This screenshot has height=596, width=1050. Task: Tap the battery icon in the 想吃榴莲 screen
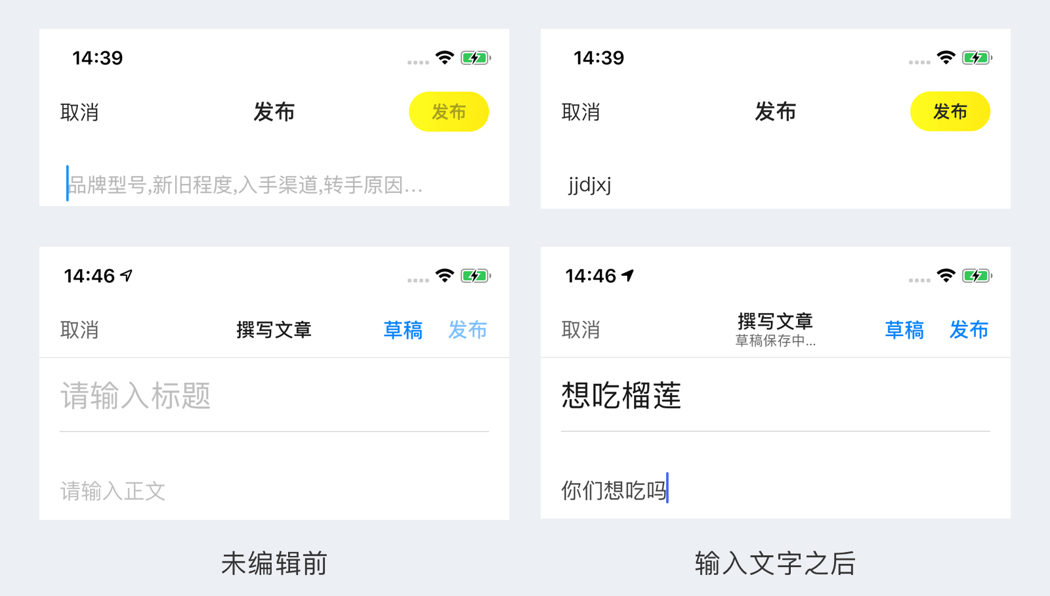pyautogui.click(x=976, y=276)
